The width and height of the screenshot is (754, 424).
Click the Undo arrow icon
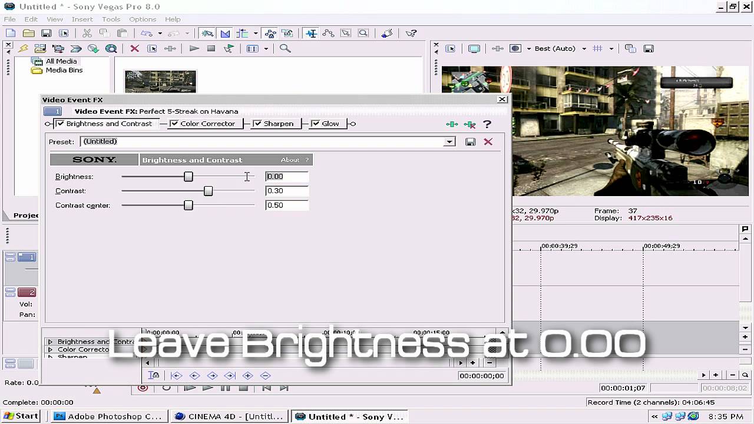tap(147, 34)
